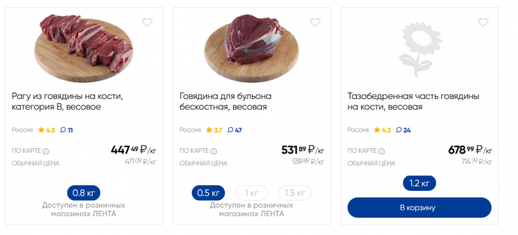Screen dimensions: 518x235
Task: Choose the 1 кг weight option
Action: 251,193
